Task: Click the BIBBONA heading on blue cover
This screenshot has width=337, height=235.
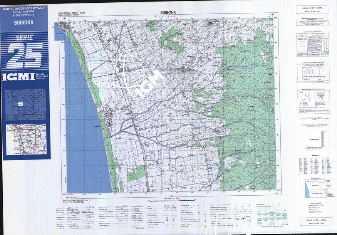Action: [23, 22]
